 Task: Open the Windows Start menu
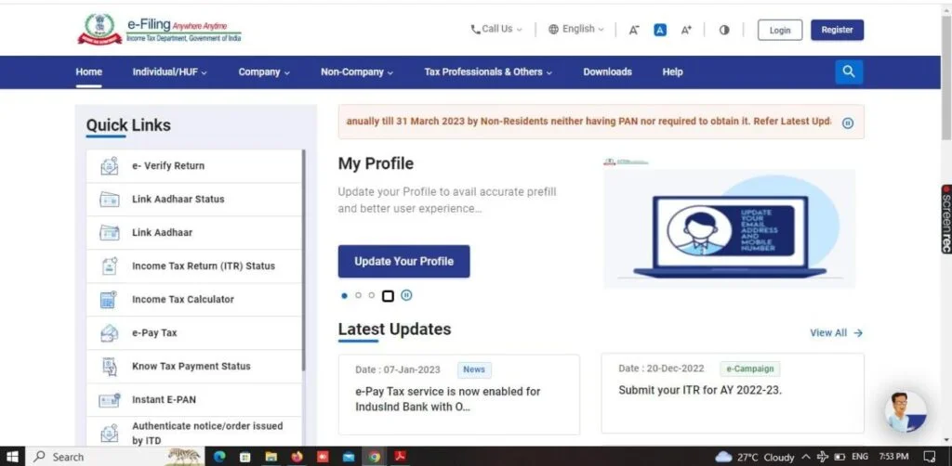click(x=12, y=457)
